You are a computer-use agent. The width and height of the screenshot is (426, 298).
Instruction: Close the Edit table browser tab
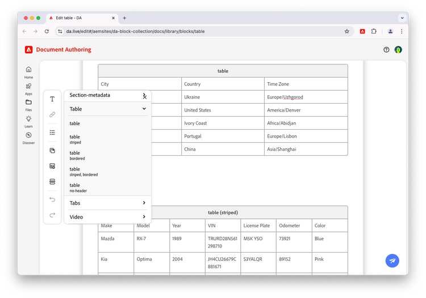(113, 18)
